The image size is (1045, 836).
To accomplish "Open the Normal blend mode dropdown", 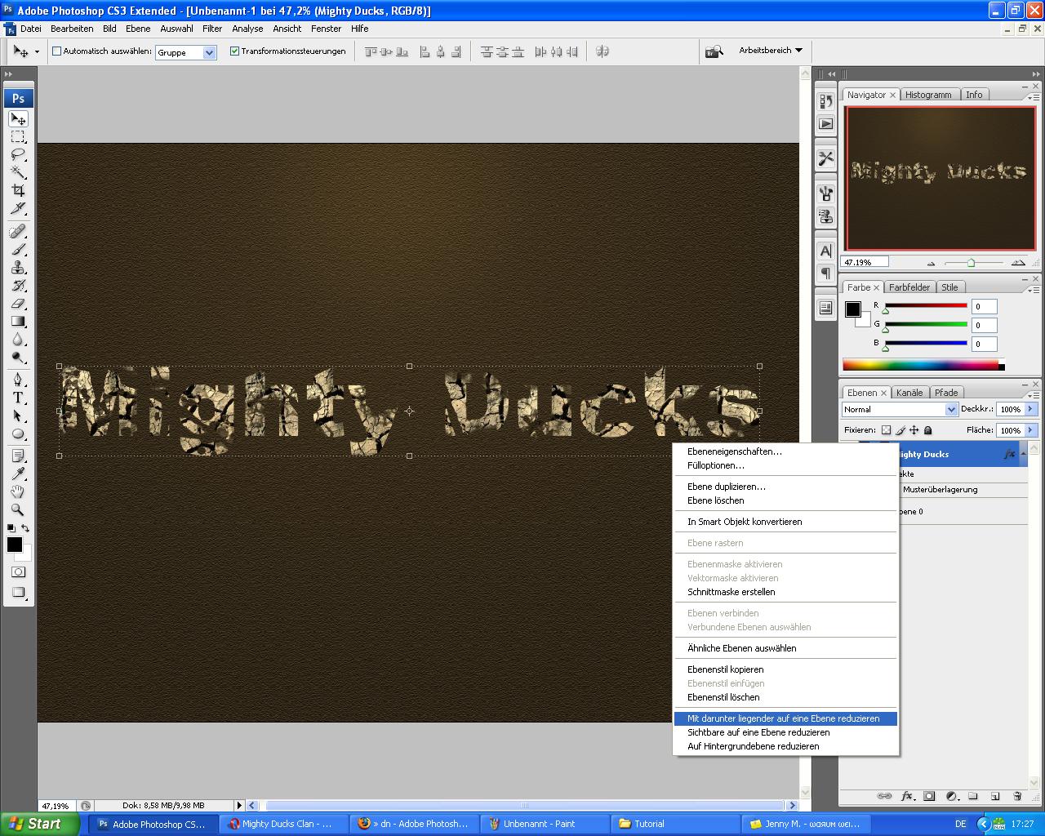I will coord(950,409).
